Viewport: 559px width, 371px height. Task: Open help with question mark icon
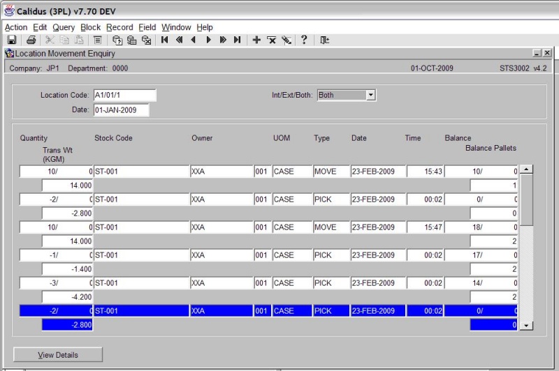(304, 40)
